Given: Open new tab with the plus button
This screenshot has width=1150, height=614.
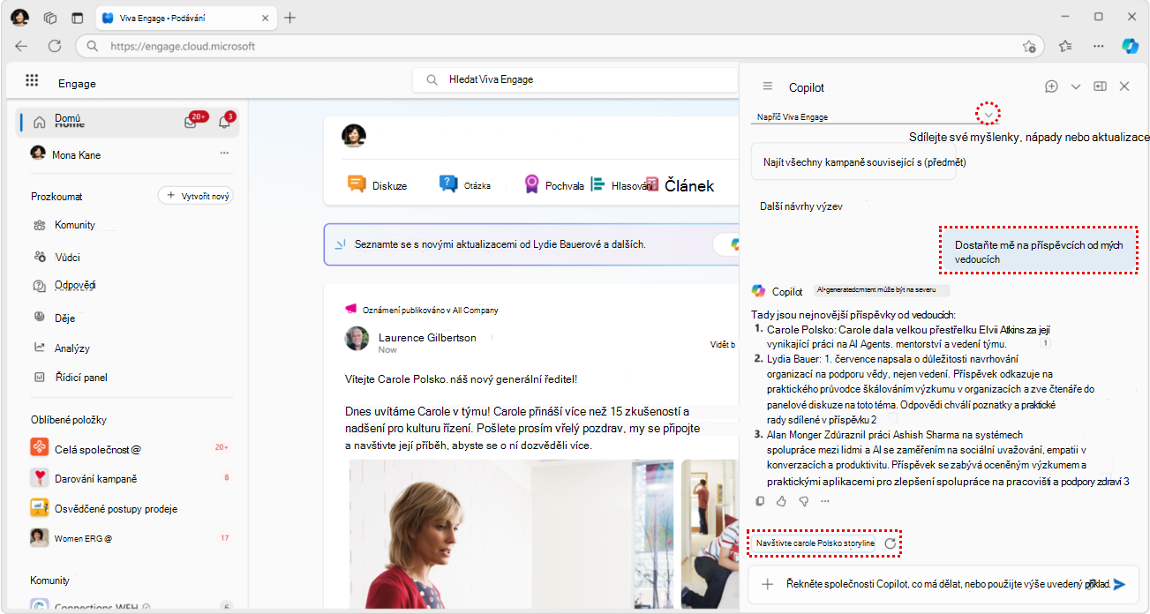Looking at the screenshot, I should [289, 18].
